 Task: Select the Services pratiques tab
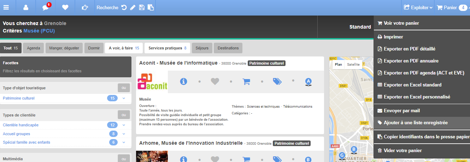[168, 48]
